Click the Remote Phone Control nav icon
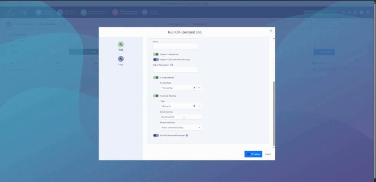This screenshot has width=376, height=182. [83, 12]
